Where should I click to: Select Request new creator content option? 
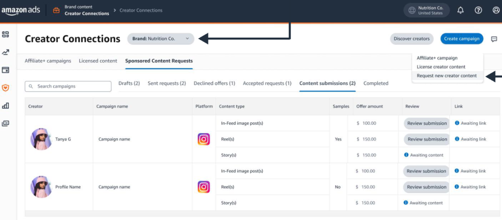[447, 76]
